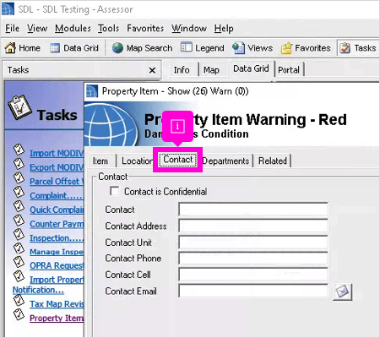Focus the Contact Phone input field

[x=253, y=259]
